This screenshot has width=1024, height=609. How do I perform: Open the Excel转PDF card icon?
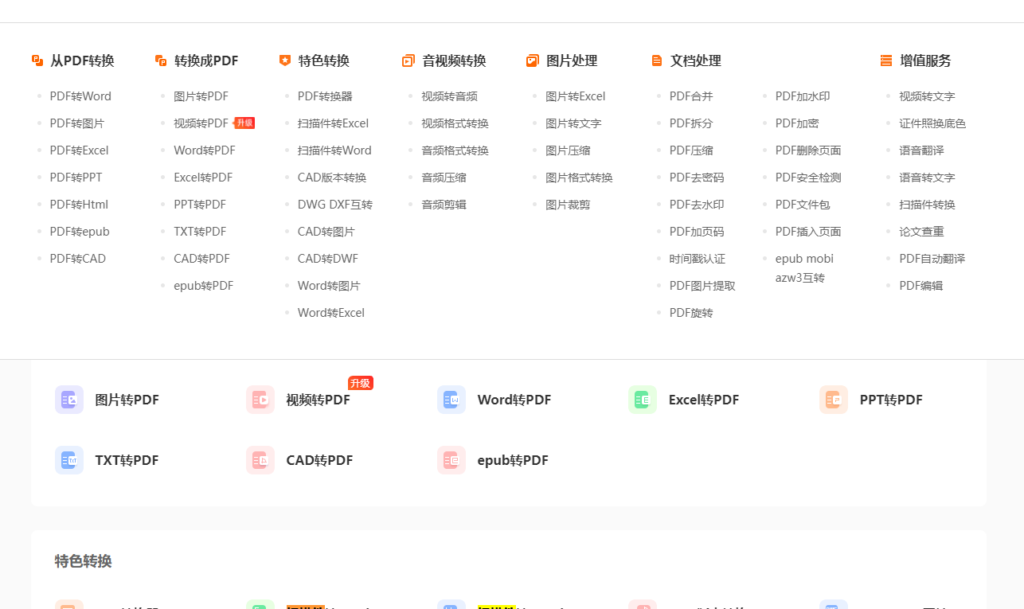point(643,400)
